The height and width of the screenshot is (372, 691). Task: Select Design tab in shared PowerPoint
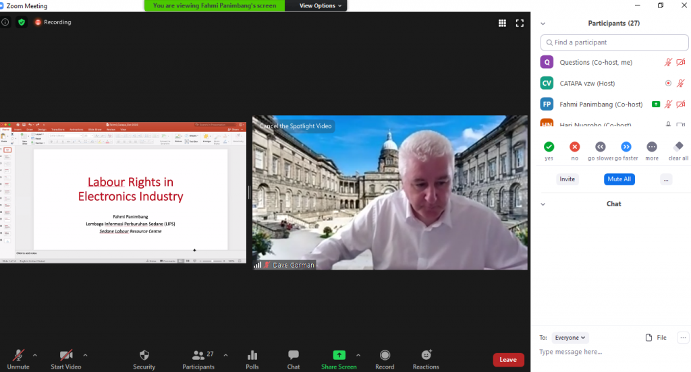point(42,129)
